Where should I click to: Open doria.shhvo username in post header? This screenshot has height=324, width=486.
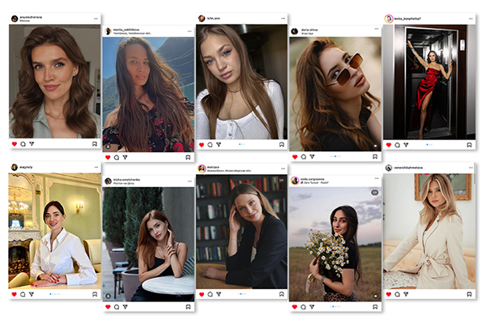(309, 30)
